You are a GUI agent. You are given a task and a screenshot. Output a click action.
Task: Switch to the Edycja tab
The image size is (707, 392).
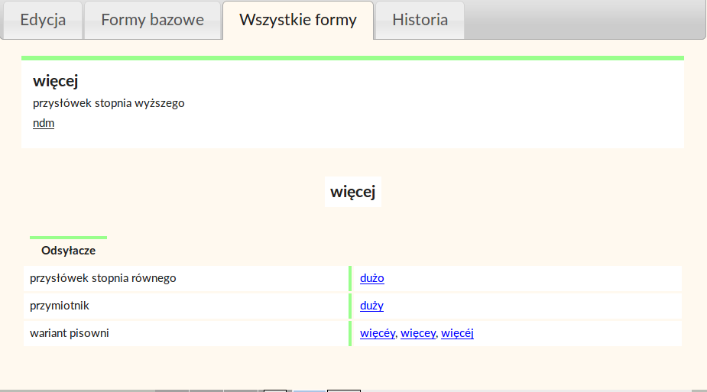pos(43,20)
